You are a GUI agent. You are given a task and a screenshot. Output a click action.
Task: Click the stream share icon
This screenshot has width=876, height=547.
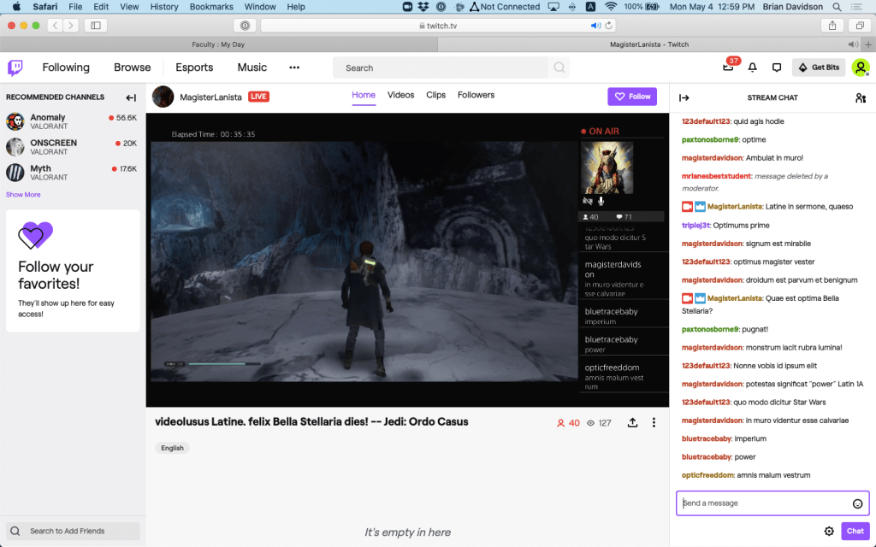[633, 422]
